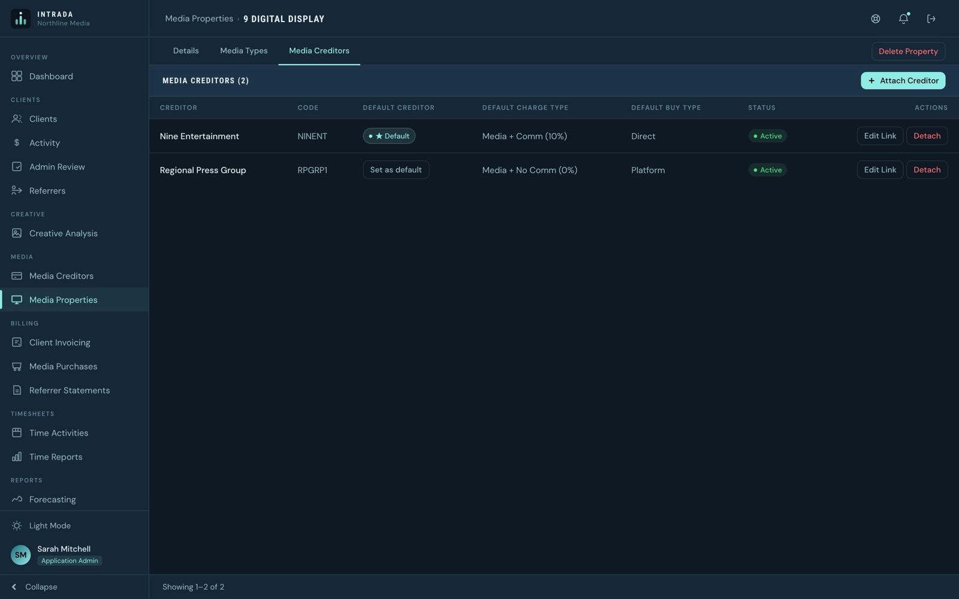Click the Media Creditors card icon
959x599 pixels.
17,276
